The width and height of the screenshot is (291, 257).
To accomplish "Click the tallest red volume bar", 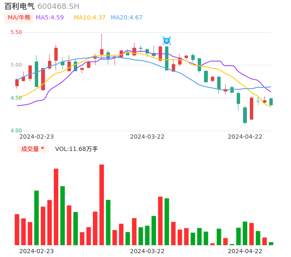I will (102, 204).
